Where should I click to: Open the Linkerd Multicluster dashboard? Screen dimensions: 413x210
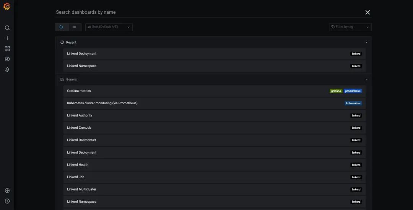[x=215, y=189]
